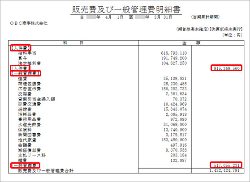Select the 保険料 row label
This screenshot has height=182, width=250.
tap(25, 130)
